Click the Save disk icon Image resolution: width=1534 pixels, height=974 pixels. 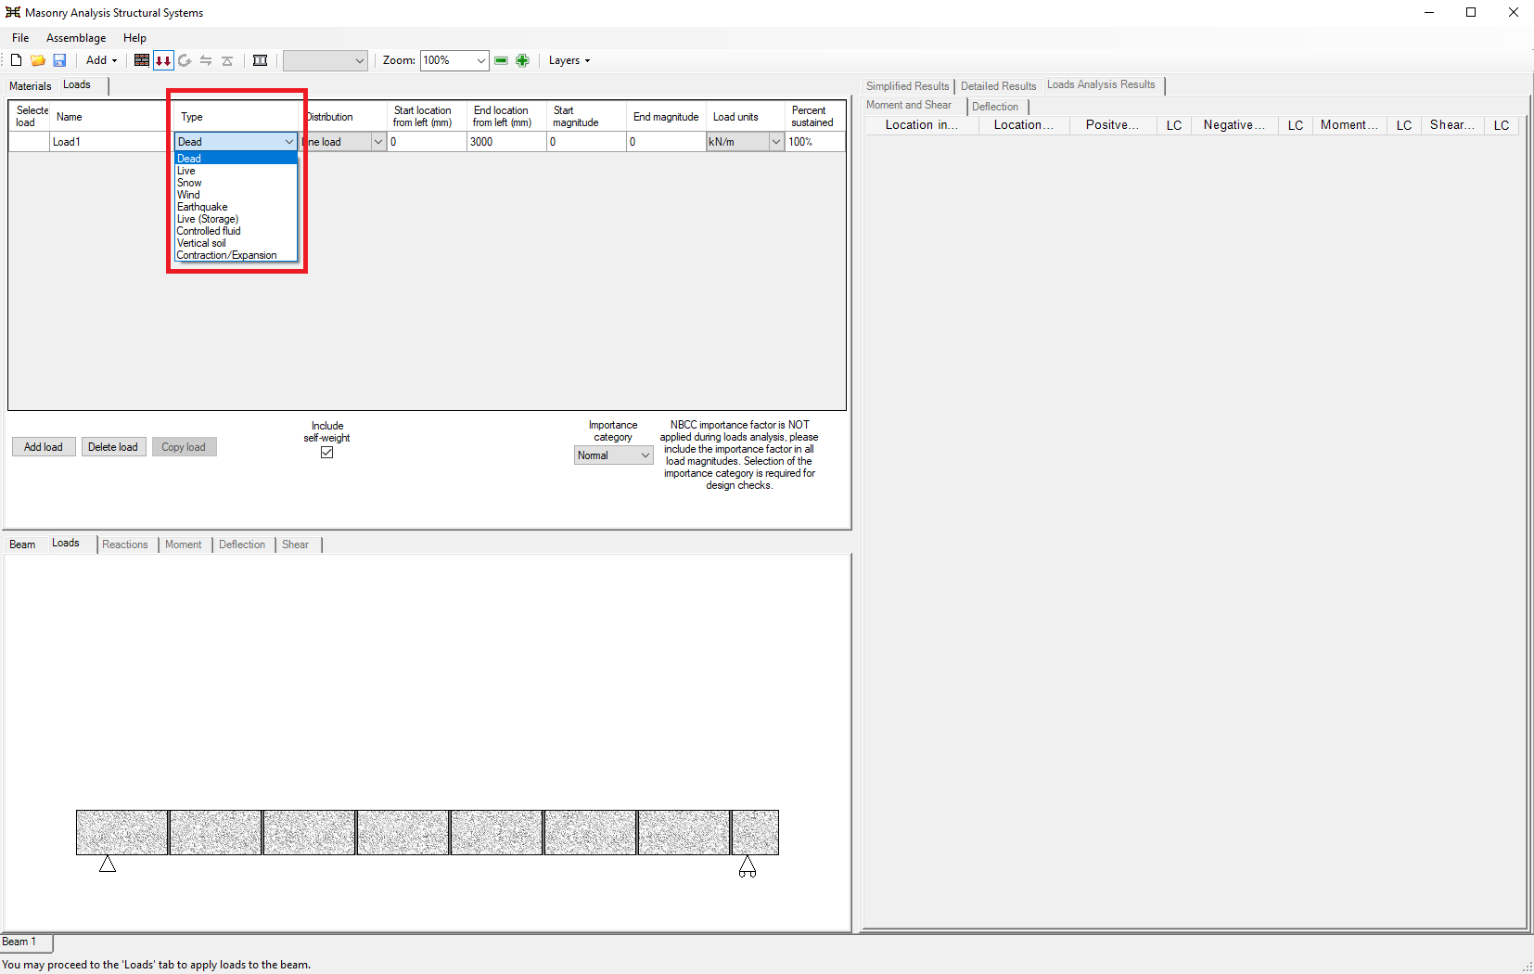pyautogui.click(x=59, y=60)
